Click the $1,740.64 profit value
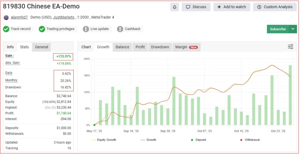Viewport: 300px width, 155px height. 64,113
